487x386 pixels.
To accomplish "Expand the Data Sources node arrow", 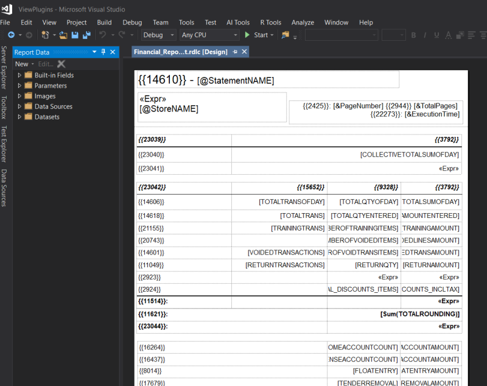I will (19, 107).
